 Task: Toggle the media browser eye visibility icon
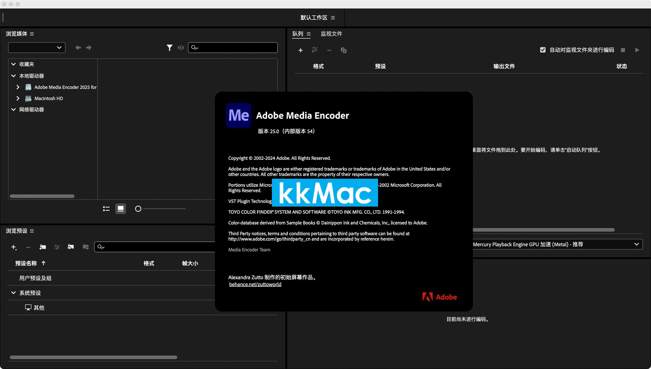click(x=181, y=48)
